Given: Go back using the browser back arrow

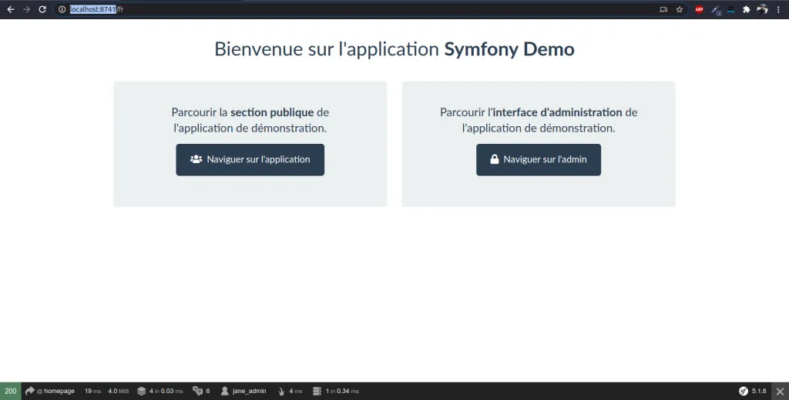Looking at the screenshot, I should [10, 9].
